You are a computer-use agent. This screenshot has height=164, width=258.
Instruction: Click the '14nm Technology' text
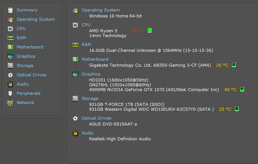pos(108,36)
